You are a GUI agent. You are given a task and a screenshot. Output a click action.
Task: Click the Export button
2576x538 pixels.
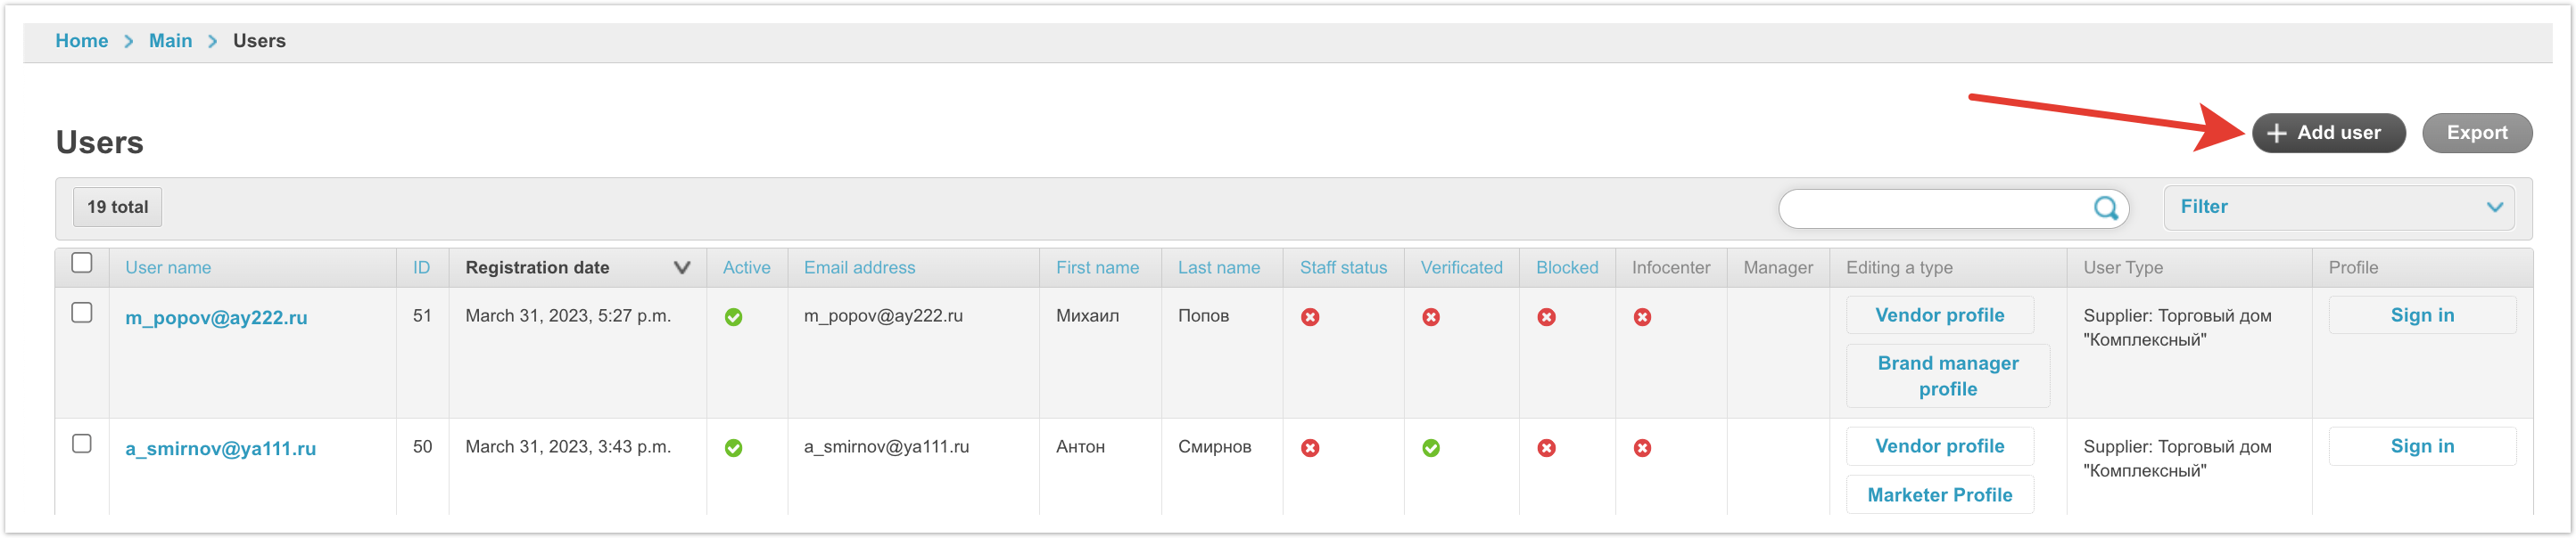2476,133
